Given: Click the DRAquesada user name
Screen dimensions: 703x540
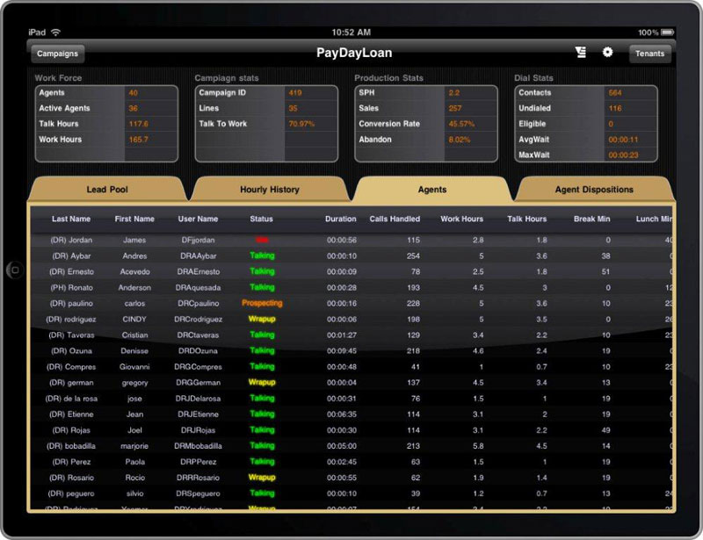Looking at the screenshot, I should [x=199, y=288].
